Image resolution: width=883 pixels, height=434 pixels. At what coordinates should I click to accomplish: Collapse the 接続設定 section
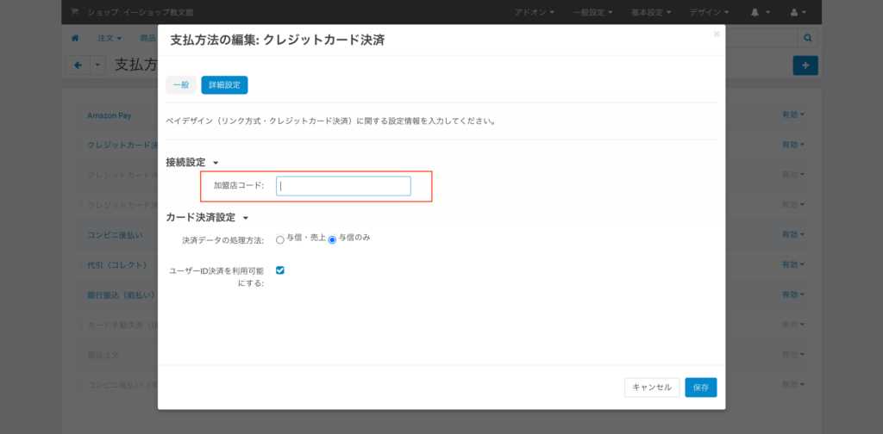pyautogui.click(x=216, y=162)
